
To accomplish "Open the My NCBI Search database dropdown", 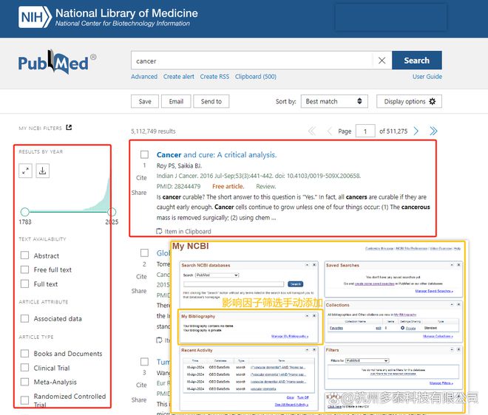I will point(217,275).
